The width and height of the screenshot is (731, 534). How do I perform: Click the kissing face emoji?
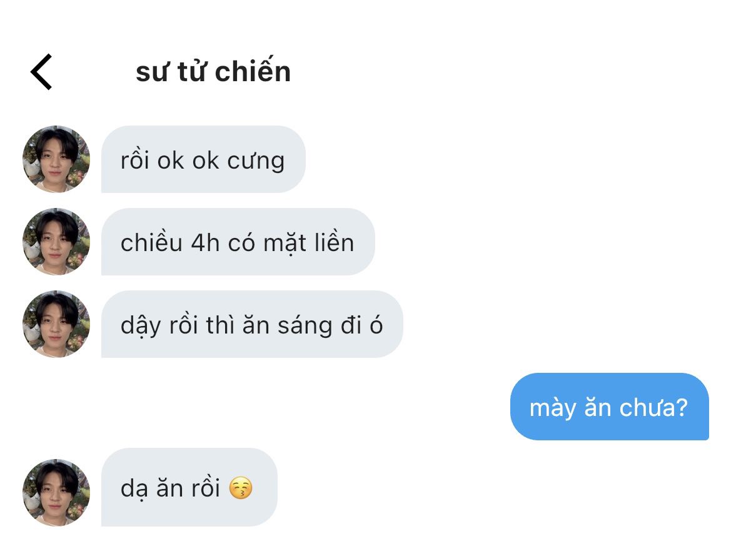(241, 488)
